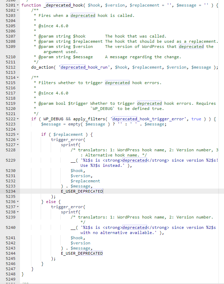Fold the trigger_error call at line 5226
Screen dimensions: 224x284
click(18, 140)
